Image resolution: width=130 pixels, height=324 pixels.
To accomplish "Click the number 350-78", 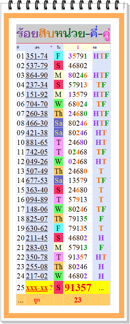I will [x=37, y=257].
